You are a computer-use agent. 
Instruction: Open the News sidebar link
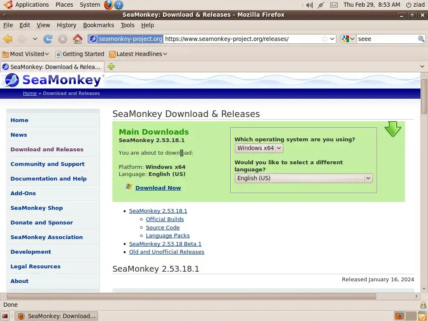click(x=18, y=135)
